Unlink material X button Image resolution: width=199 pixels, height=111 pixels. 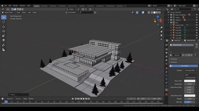point(192,55)
